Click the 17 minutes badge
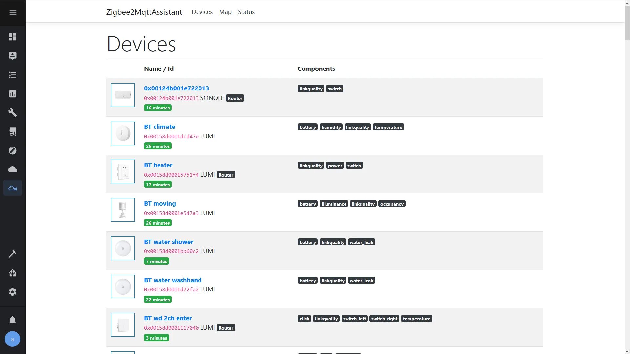Screen dimensions: 630x354 (158, 185)
